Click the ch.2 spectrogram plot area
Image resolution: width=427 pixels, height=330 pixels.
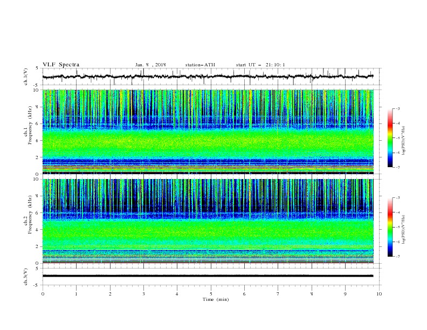coord(208,221)
